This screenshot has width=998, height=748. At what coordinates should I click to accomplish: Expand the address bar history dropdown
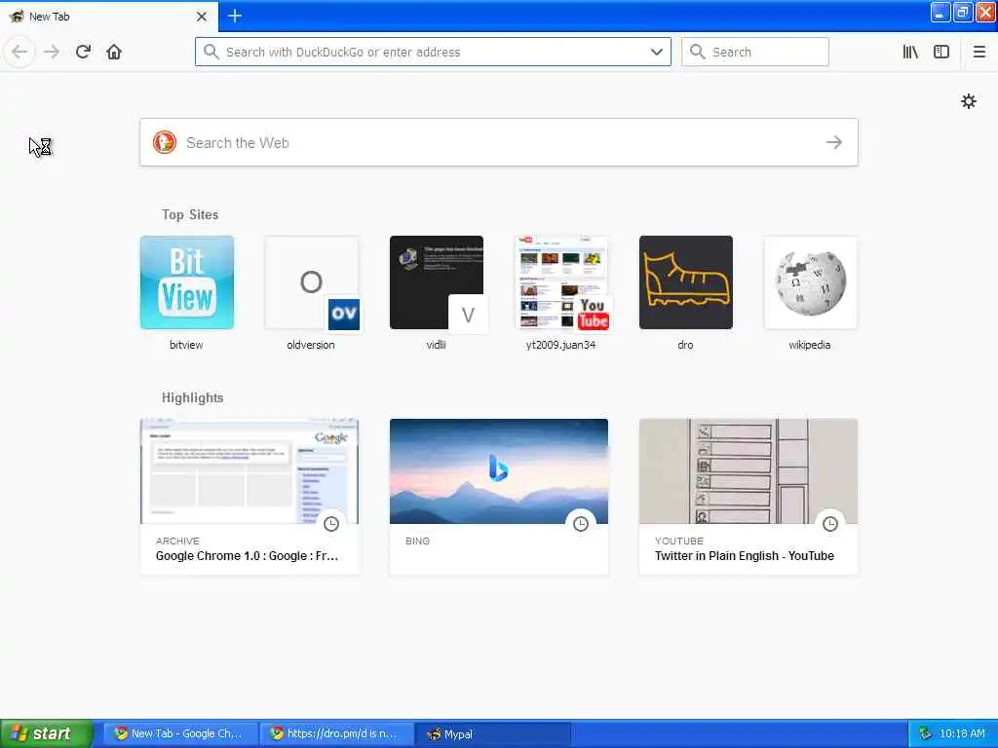click(x=656, y=53)
